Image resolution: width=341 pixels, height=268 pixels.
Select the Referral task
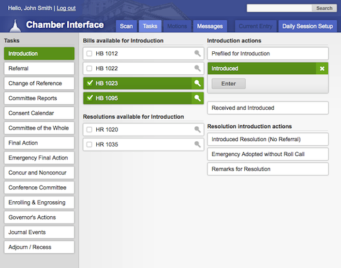pos(39,68)
